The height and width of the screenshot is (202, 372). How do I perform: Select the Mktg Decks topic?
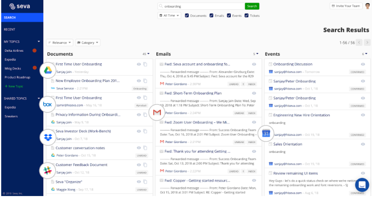(x=13, y=68)
